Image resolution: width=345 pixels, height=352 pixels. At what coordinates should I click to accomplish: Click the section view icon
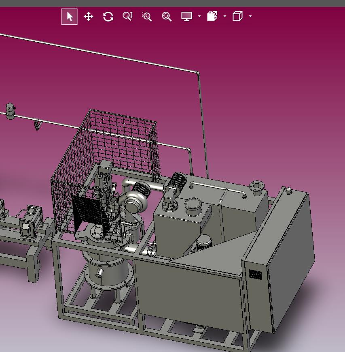coord(212,16)
